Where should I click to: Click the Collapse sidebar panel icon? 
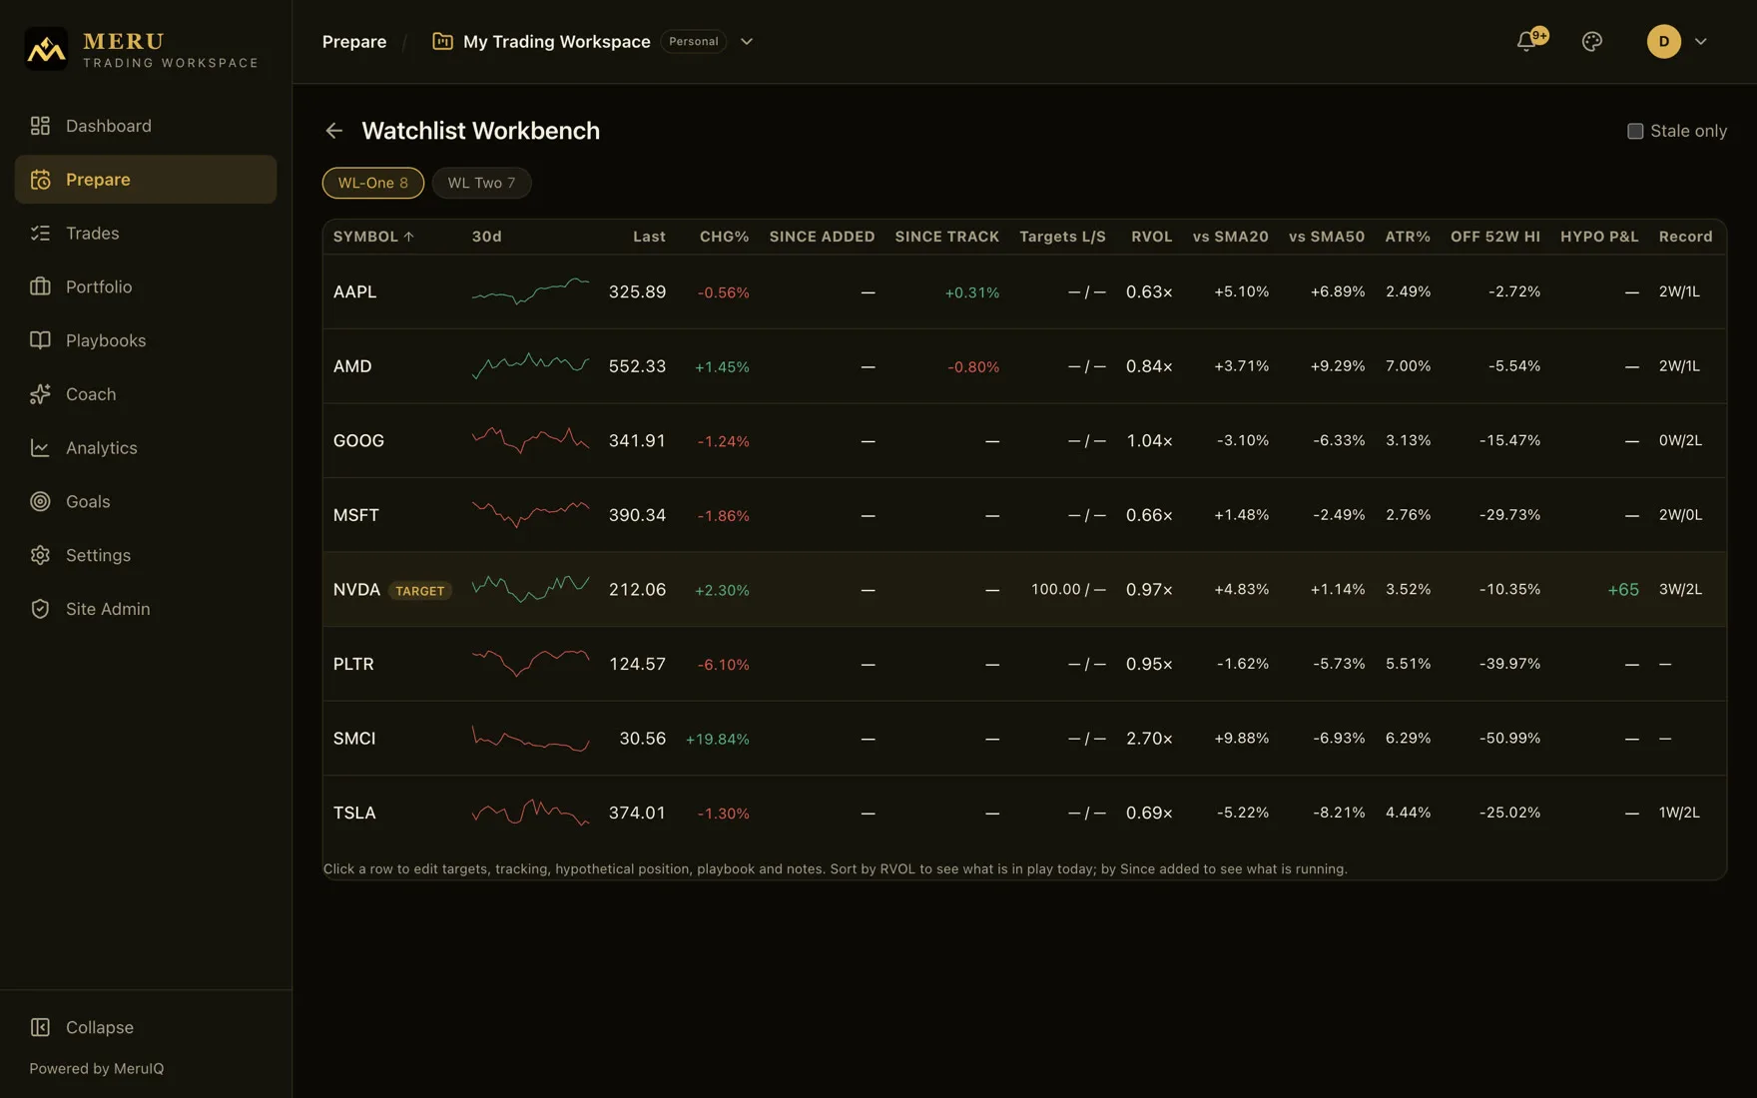[40, 1027]
